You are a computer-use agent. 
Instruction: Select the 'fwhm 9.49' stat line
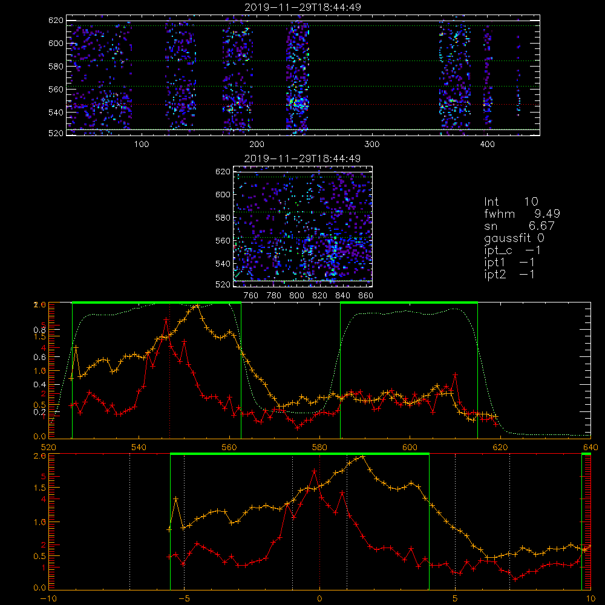coord(522,214)
